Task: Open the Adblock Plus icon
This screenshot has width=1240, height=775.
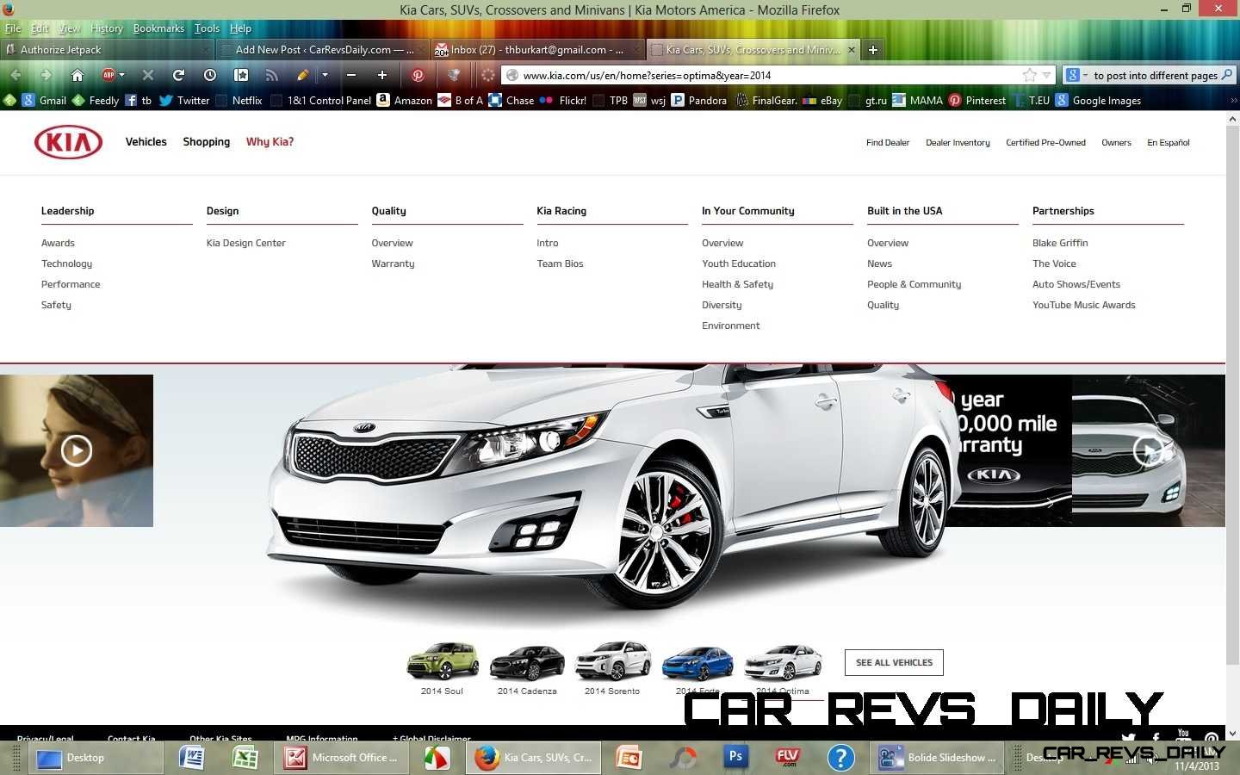Action: click(108, 75)
